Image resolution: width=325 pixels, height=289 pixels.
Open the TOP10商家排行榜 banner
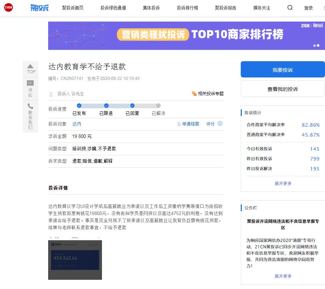[x=187, y=36]
